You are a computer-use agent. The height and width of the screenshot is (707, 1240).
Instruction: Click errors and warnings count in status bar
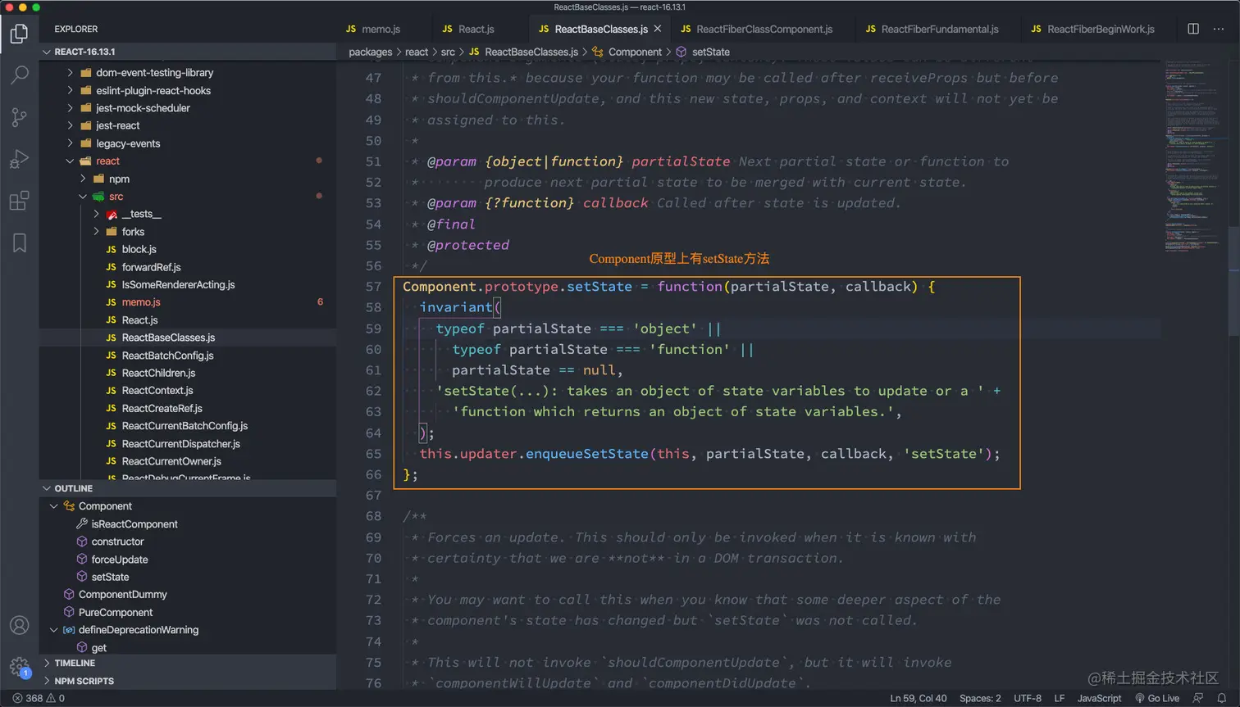coord(39,698)
